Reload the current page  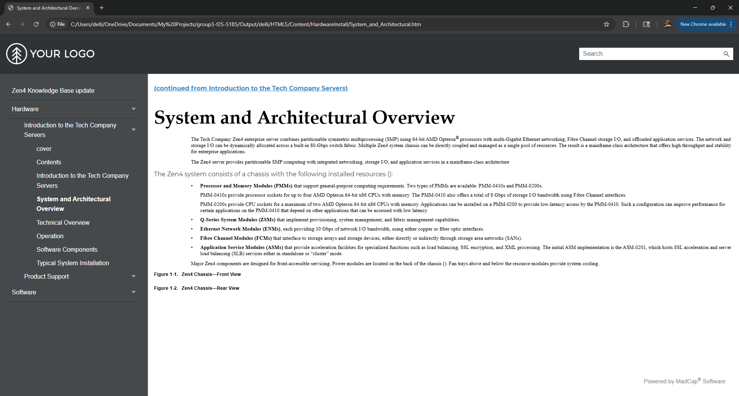(36, 24)
